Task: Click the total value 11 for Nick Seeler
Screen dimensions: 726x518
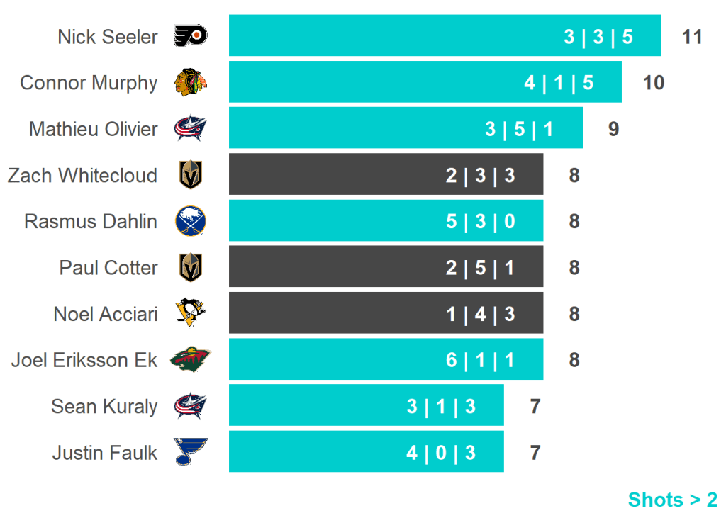Action: [x=692, y=37]
